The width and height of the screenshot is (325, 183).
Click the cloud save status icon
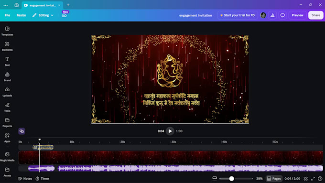(64, 15)
